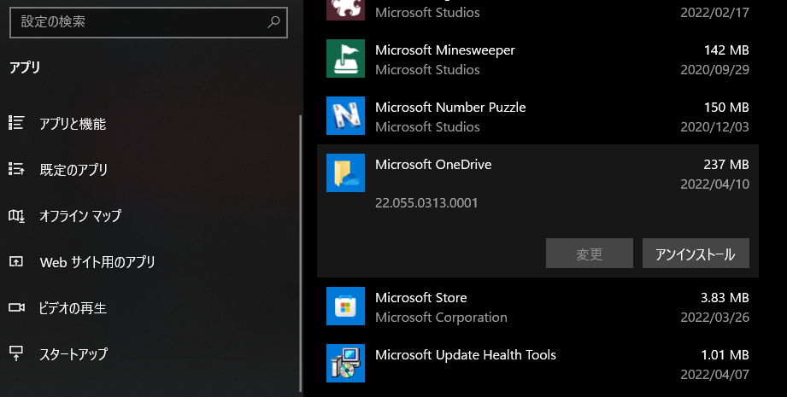Select the Microsoft Update Health Tools name
Image resolution: width=787 pixels, height=397 pixels.
point(466,355)
